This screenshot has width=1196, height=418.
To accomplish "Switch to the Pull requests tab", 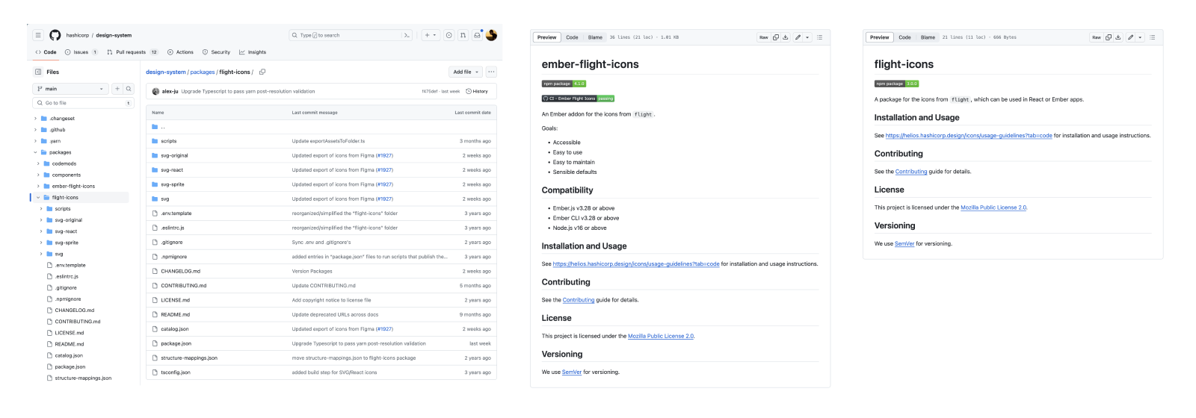I will coord(132,52).
